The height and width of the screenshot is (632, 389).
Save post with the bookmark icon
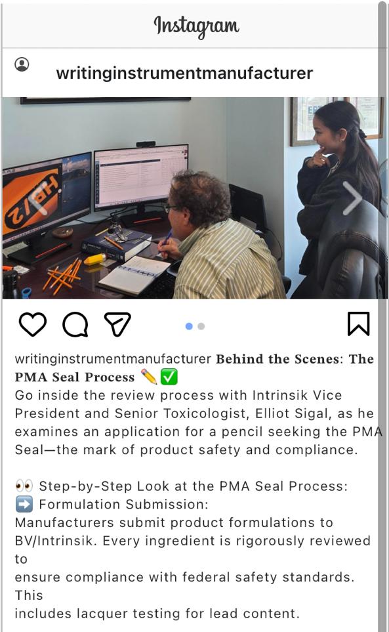coord(358,324)
